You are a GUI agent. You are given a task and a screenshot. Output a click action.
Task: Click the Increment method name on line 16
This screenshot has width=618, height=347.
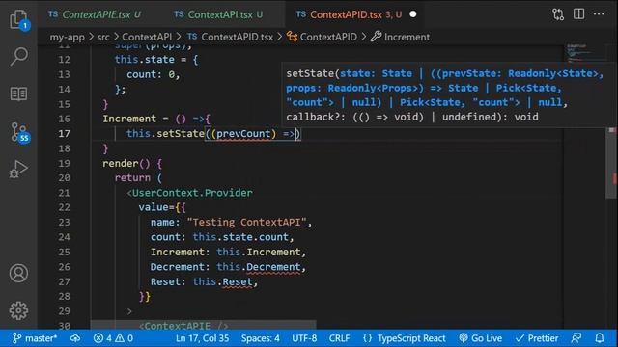129,119
